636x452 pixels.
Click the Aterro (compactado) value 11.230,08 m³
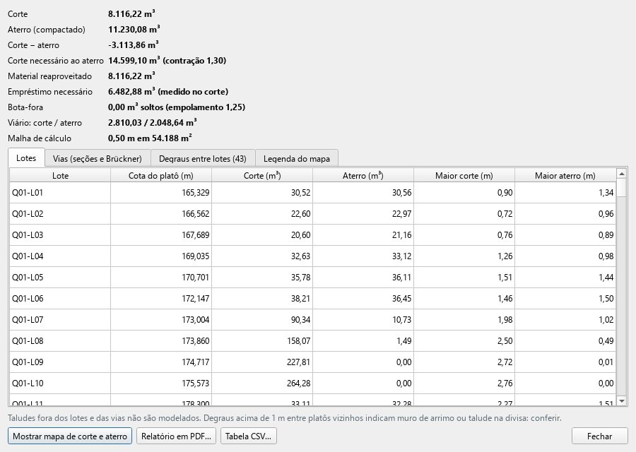(134, 29)
